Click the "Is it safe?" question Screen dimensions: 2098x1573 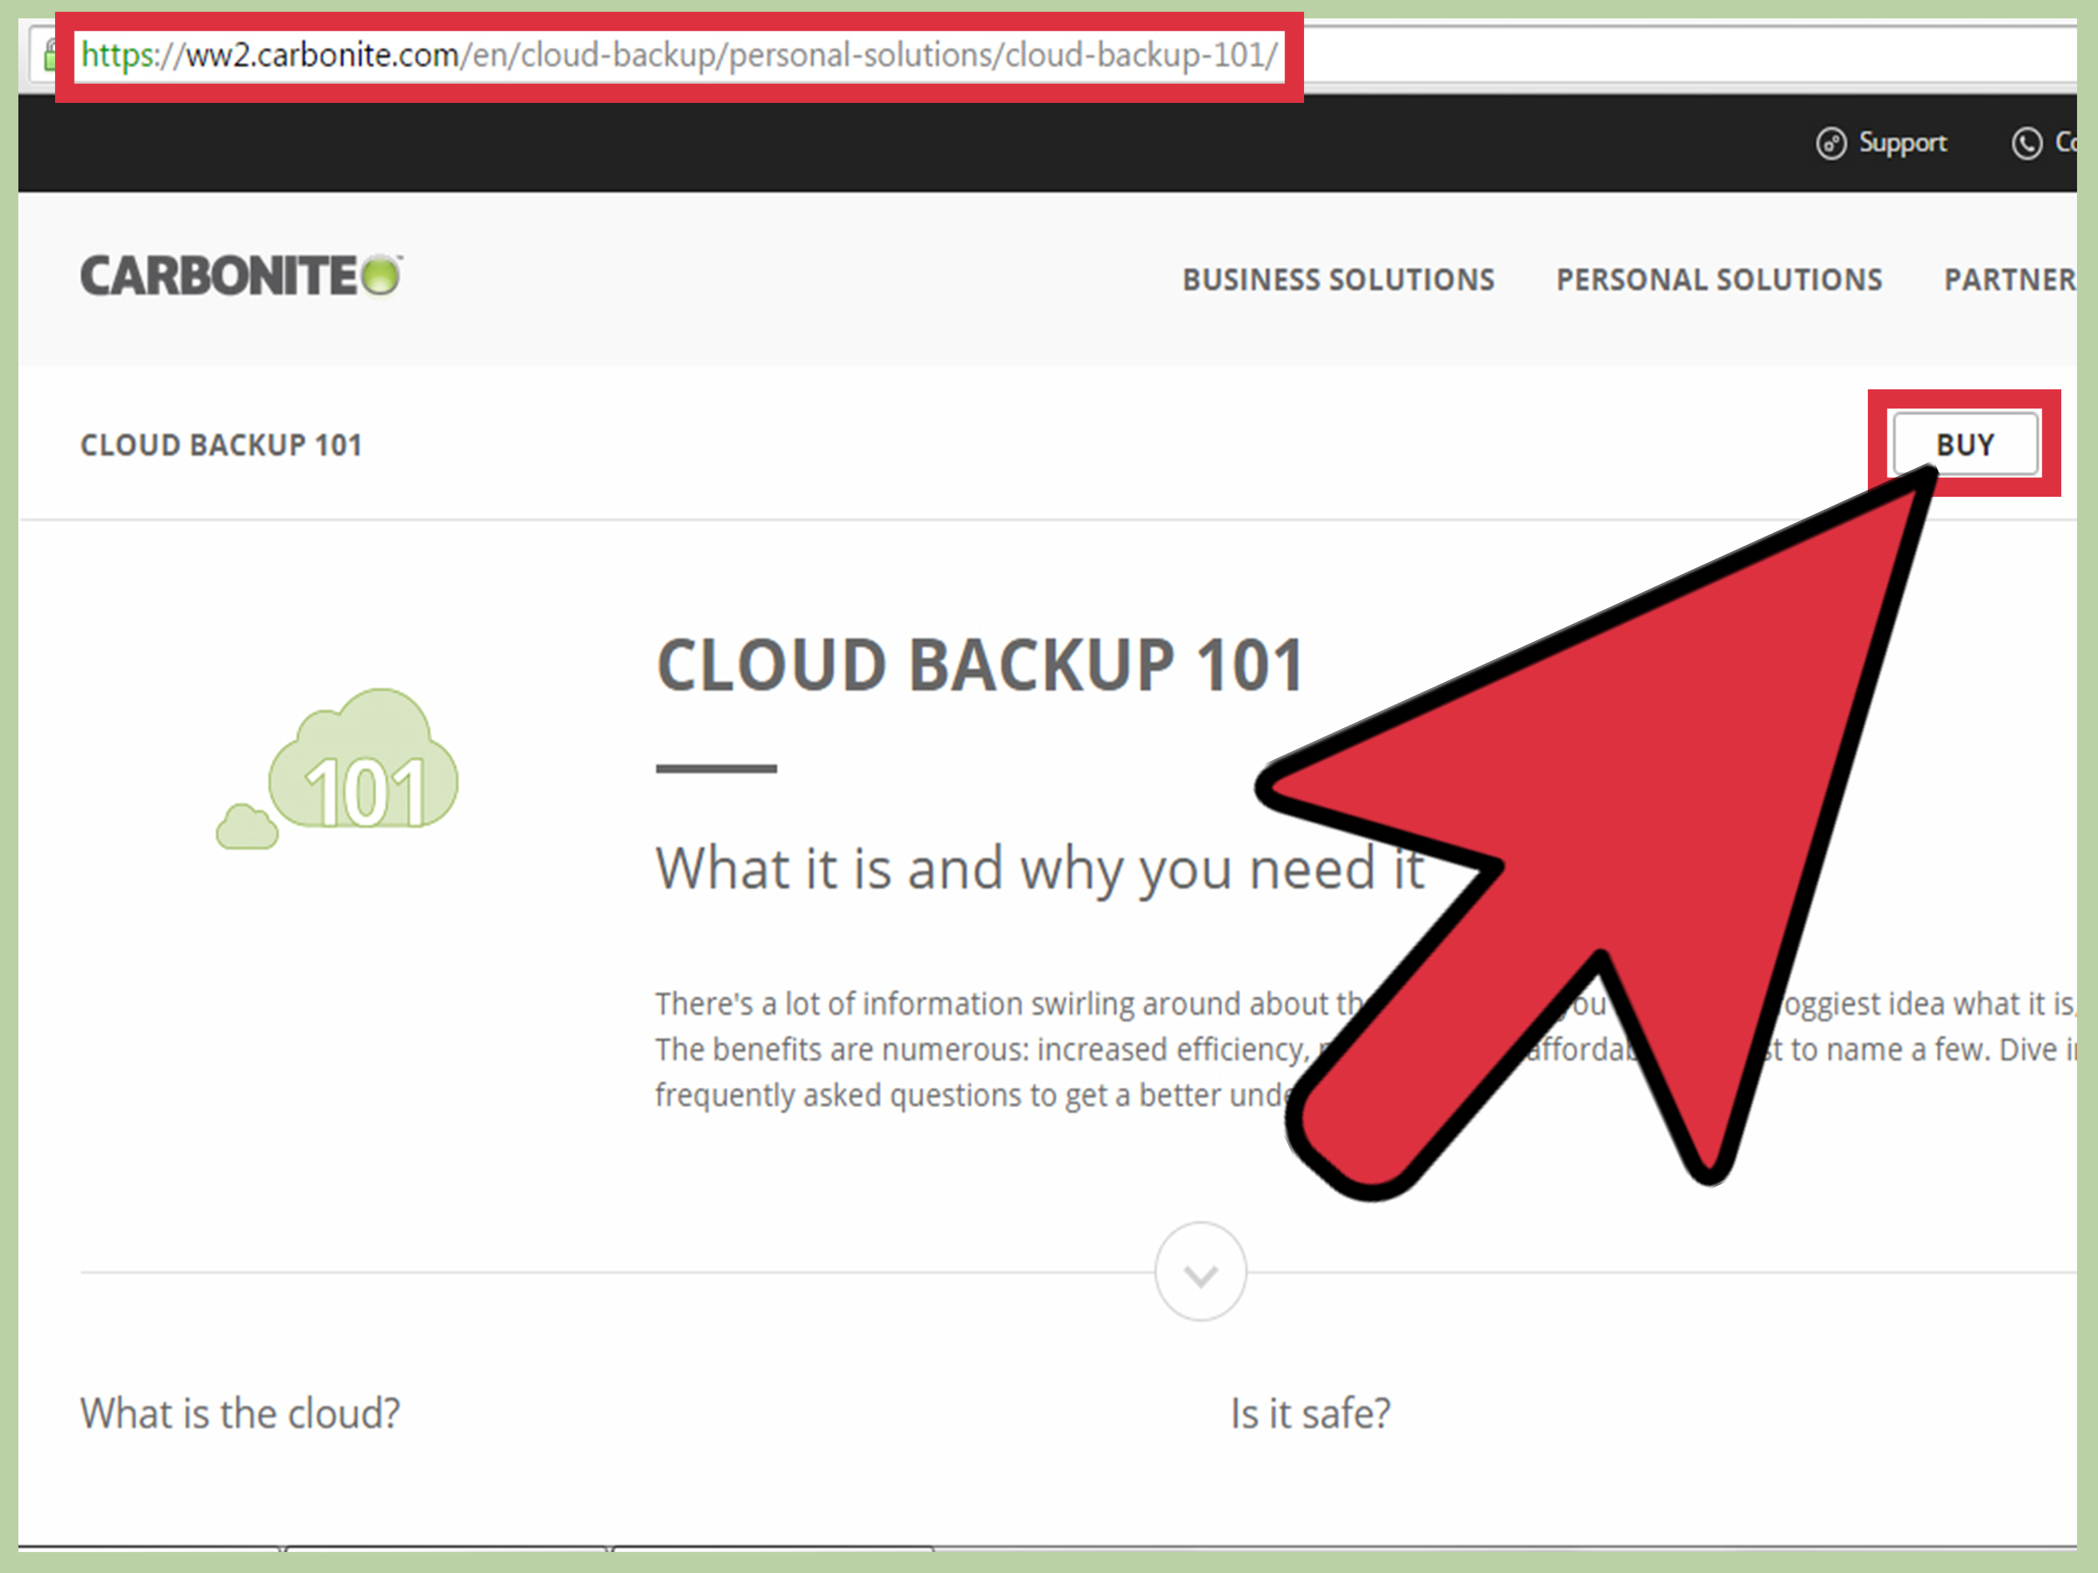(1311, 1413)
